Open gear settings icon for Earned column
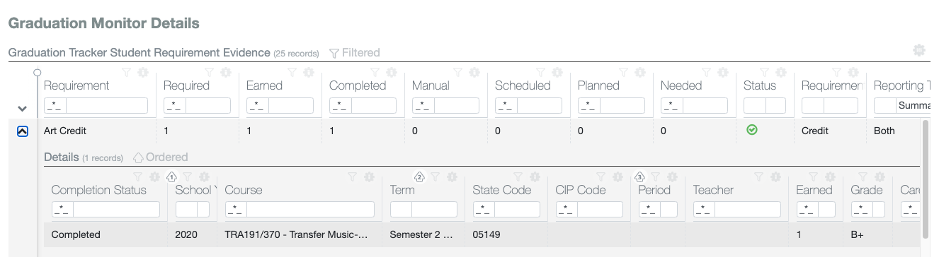The image size is (939, 257). (308, 72)
